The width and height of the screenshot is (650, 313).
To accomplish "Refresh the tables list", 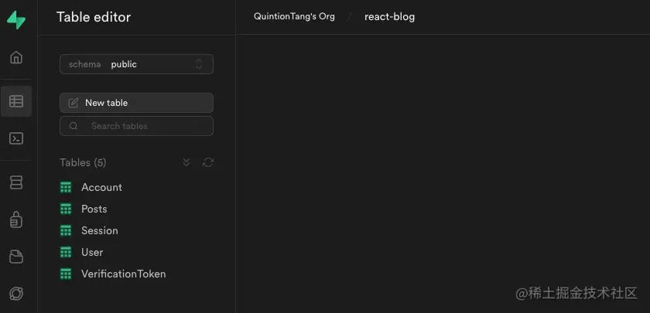I will (x=207, y=163).
